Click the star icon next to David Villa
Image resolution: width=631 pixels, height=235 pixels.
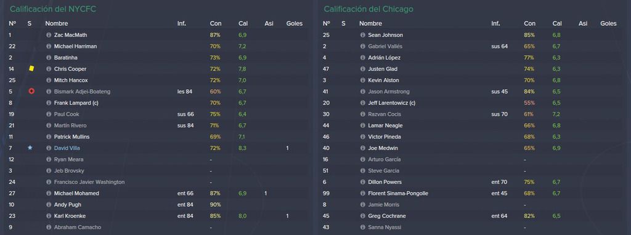click(30, 148)
